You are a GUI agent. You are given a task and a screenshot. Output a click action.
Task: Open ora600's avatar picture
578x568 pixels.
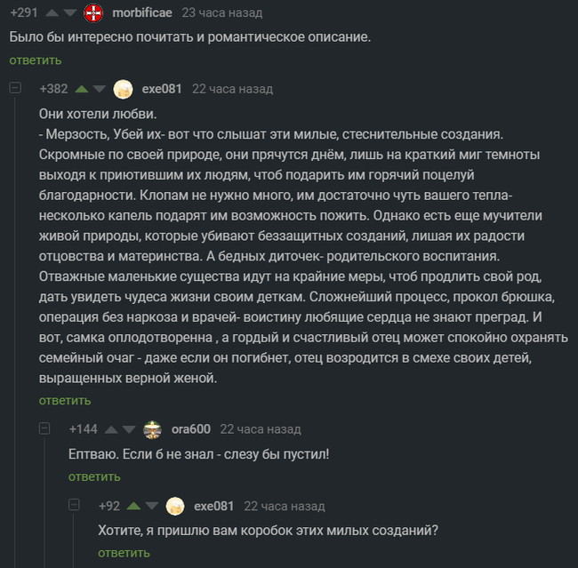coord(153,429)
